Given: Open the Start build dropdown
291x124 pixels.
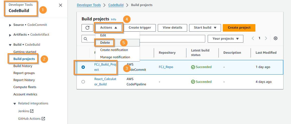Looking at the screenshot, I should 205,28.
